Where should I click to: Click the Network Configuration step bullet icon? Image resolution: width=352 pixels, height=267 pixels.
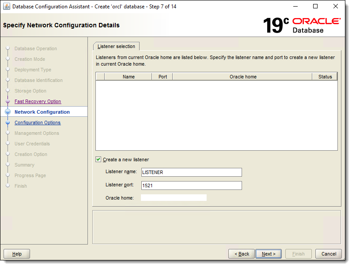point(8,112)
